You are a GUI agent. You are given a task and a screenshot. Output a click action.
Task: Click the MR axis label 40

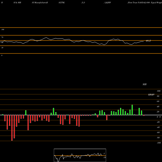[158, 107]
